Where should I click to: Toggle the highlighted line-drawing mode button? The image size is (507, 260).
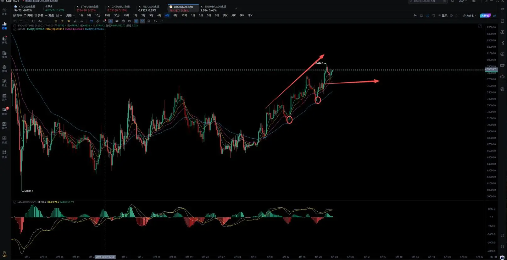[x=110, y=21]
